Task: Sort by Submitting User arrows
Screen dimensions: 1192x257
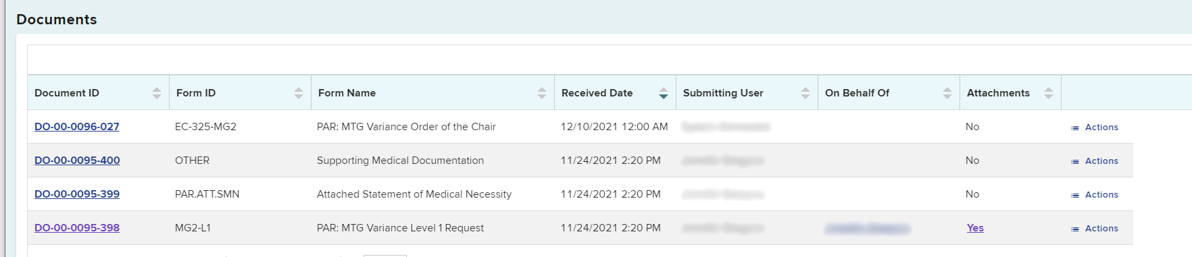Action: 805,93
